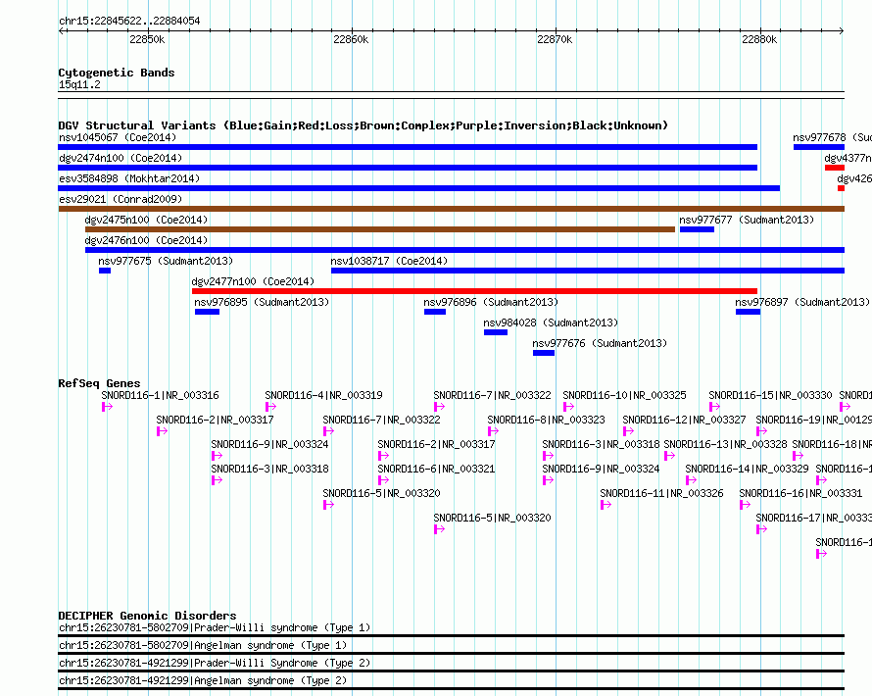The width and height of the screenshot is (872, 696).
Task: Click the gene arrow glyph below SNORD116-6|NR_003321
Action: 383,480
